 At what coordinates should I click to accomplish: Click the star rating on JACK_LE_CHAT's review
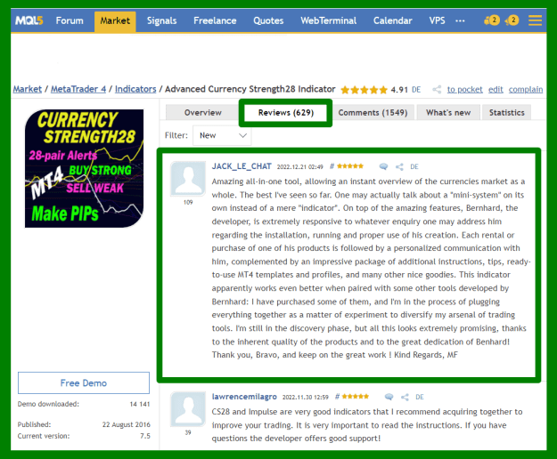pyautogui.click(x=350, y=165)
